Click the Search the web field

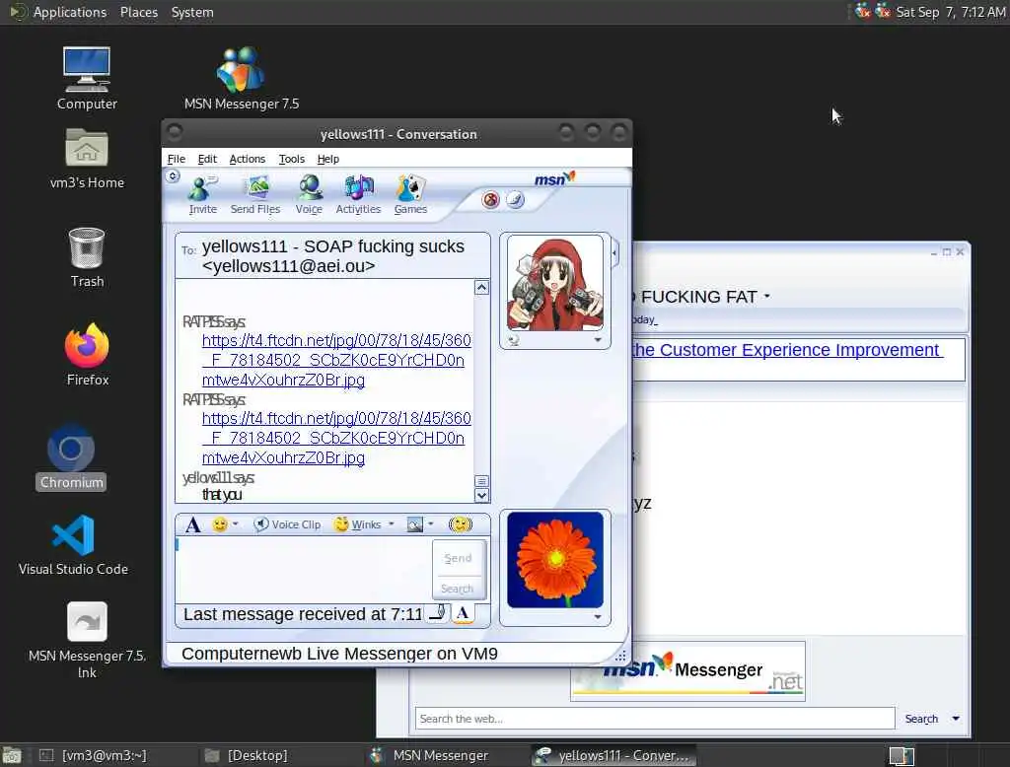coord(655,718)
